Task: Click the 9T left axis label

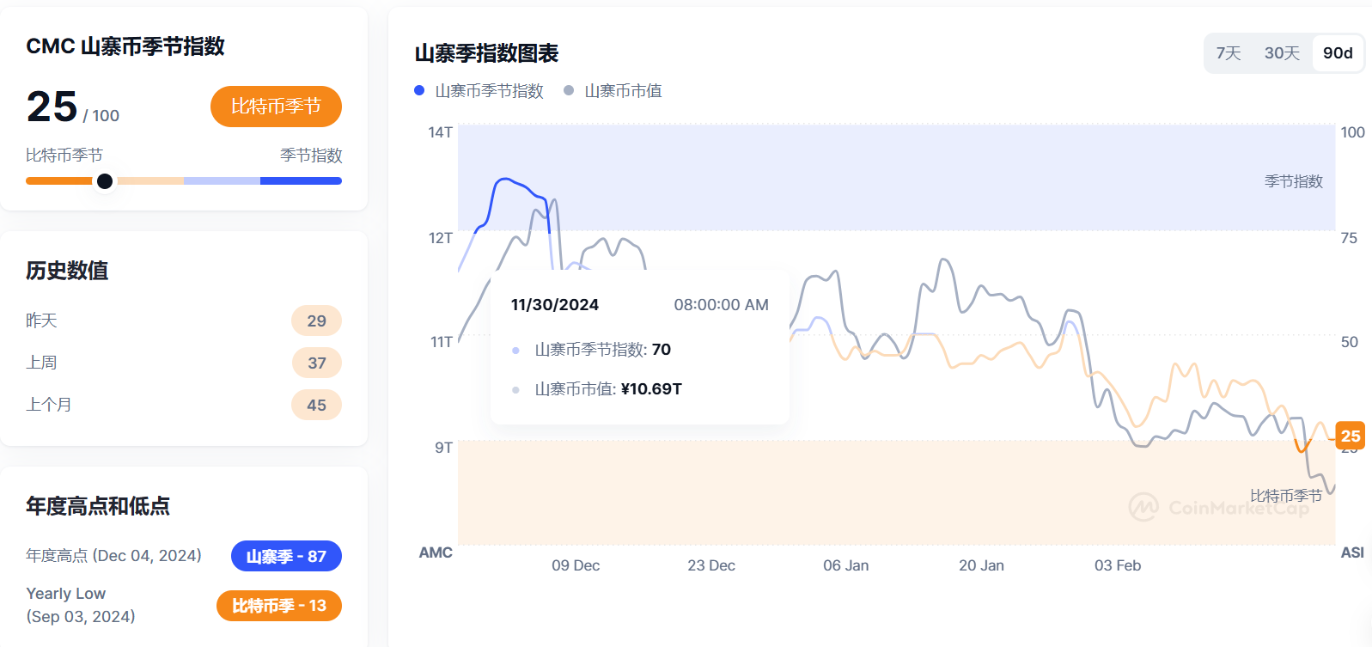Action: click(443, 448)
